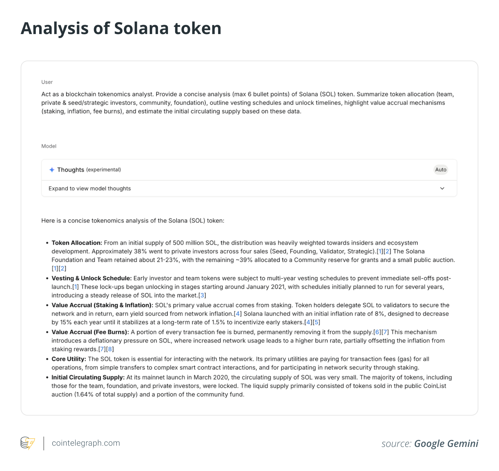Click the chevron on the thoughts panel
Image resolution: width=499 pixels, height=471 pixels.
442,188
